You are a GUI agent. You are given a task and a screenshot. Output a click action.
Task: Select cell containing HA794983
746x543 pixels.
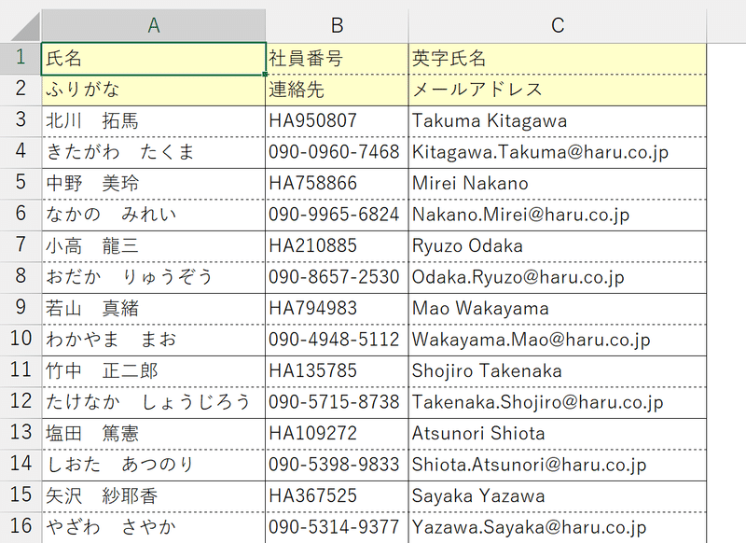[x=337, y=309]
